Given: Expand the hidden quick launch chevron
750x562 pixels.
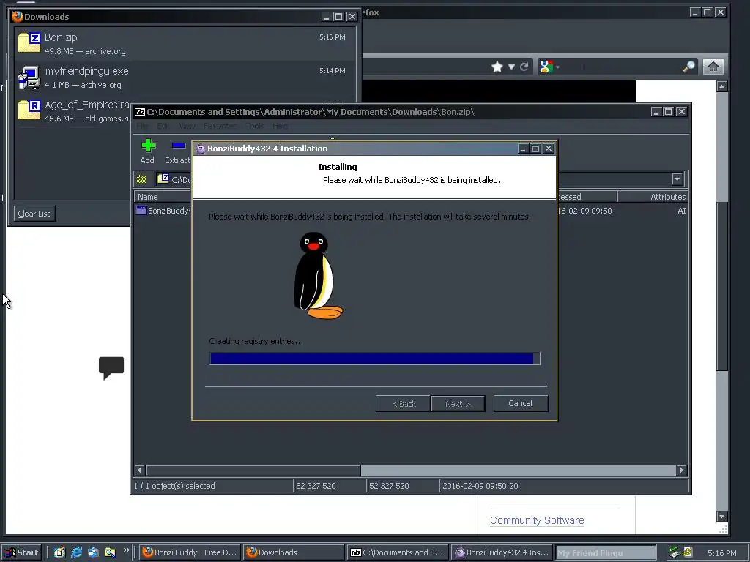Looking at the screenshot, I should click(x=126, y=550).
